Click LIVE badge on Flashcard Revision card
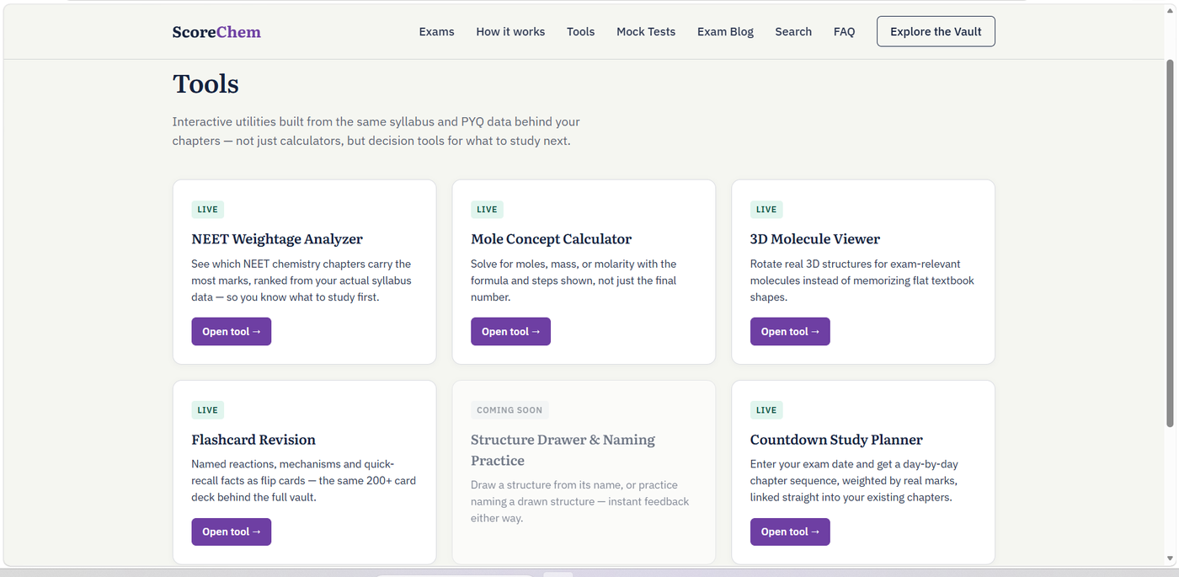Viewport: 1179px width, 577px height. coord(207,410)
